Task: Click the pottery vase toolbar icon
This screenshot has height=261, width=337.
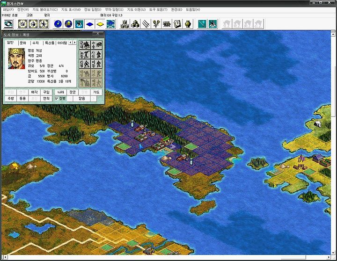Action: click(188, 24)
